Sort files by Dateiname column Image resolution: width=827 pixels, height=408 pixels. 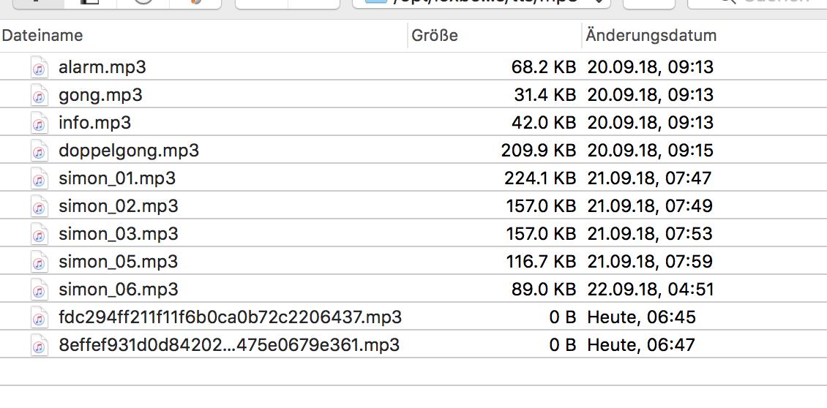tap(42, 35)
